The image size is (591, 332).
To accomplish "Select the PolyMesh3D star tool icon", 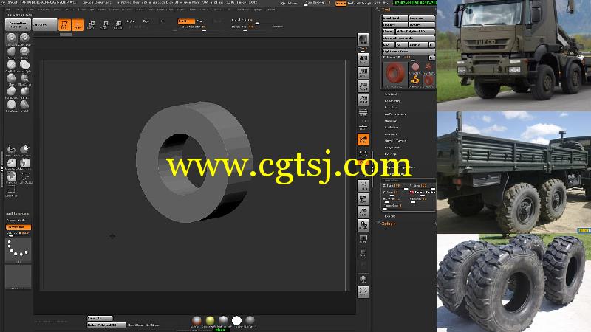I will [428, 68].
